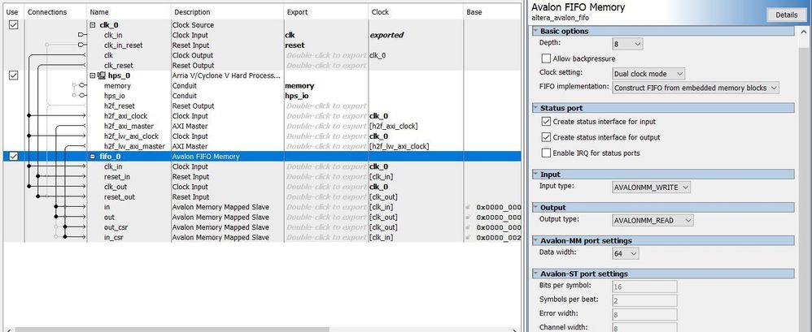Screen dimensions: 812x332
Task: Open the Input type dropdown
Action: tap(651, 188)
